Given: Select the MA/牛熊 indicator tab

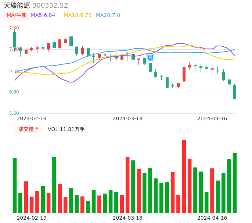Looking at the screenshot, I should pyautogui.click(x=17, y=15).
